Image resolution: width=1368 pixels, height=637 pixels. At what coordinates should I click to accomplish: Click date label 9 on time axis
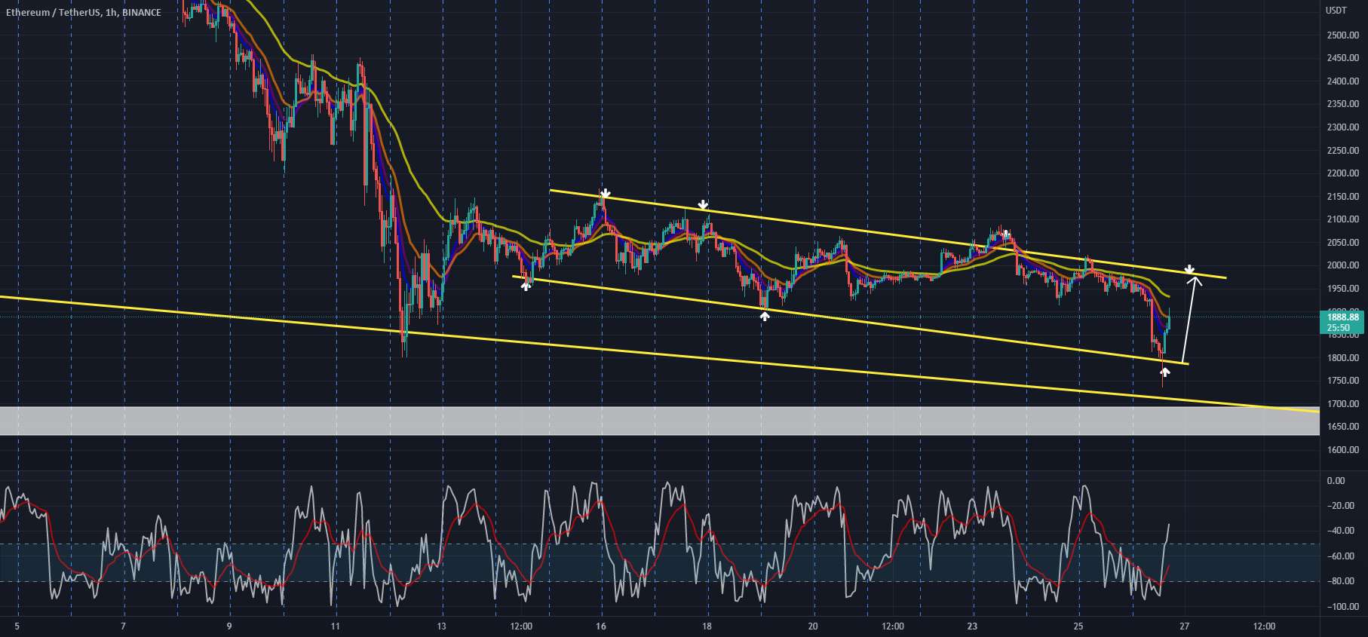click(229, 626)
